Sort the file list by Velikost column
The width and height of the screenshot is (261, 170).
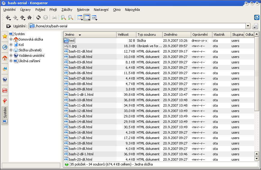click(126, 35)
